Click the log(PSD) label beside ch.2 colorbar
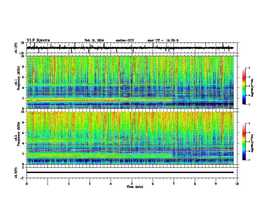Screen dimensions: 267x206 click(x=253, y=143)
